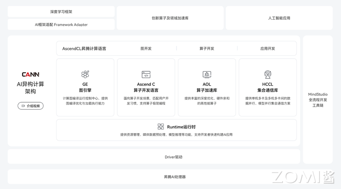Open the AOL 算子加速库 title
The image size is (341, 189).
pos(207,87)
